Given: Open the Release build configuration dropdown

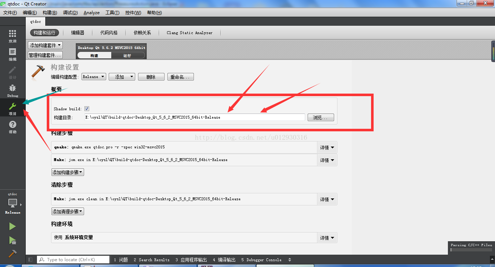Looking at the screenshot, I should [93, 77].
